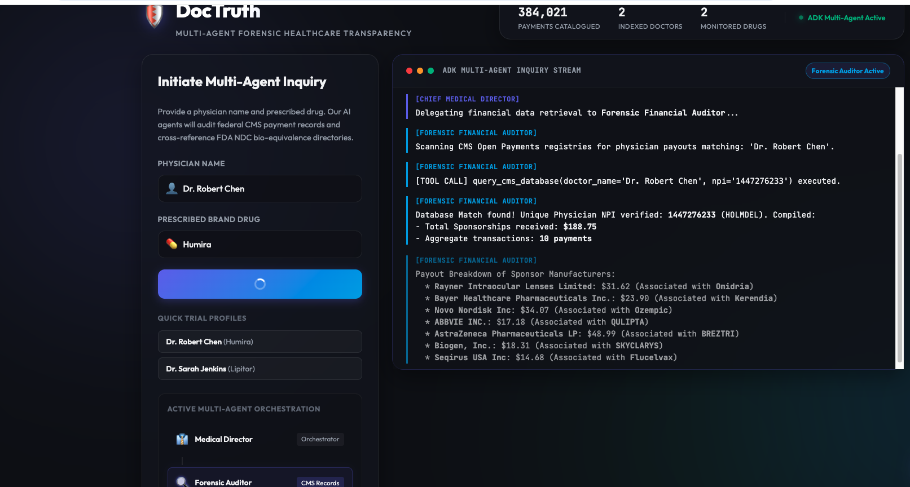The image size is (910, 487).
Task: Click the Orchestrator tag beside Medical Director
Action: point(320,439)
